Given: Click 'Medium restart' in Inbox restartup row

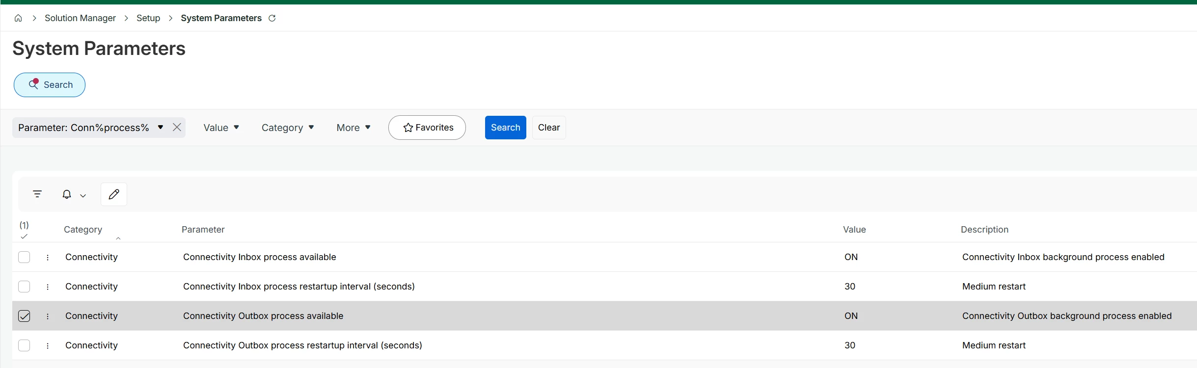Looking at the screenshot, I should [x=994, y=287].
